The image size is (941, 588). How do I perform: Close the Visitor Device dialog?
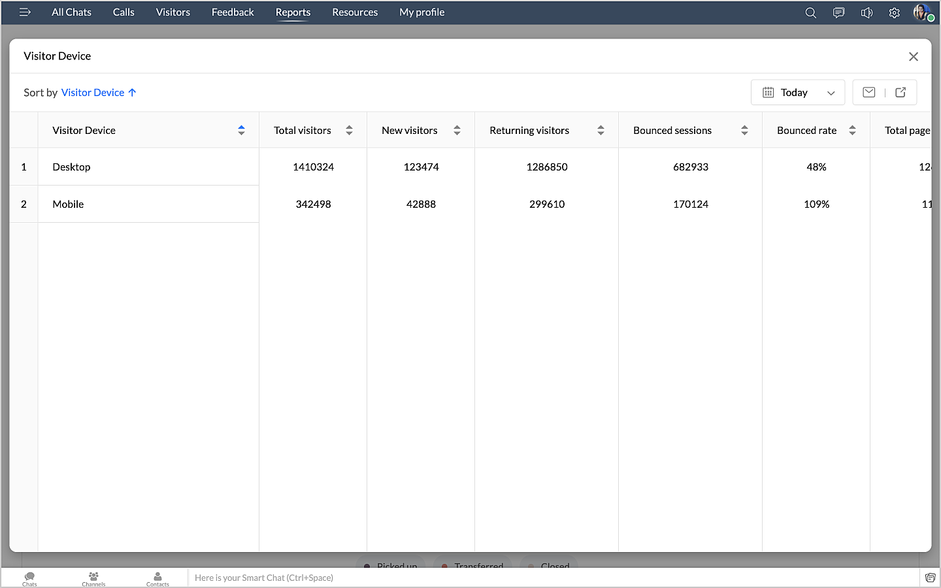(x=913, y=57)
